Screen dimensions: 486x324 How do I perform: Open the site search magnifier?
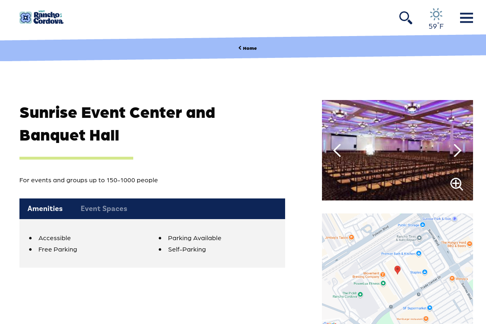tap(405, 18)
